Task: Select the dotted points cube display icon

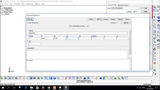Action: click(x=27, y=78)
